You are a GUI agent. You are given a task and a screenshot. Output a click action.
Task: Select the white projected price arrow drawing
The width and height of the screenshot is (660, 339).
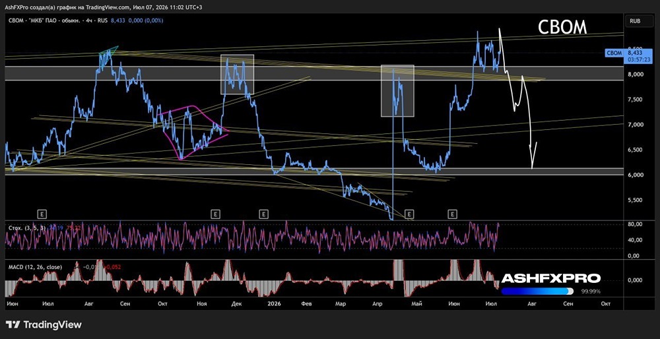(517, 99)
